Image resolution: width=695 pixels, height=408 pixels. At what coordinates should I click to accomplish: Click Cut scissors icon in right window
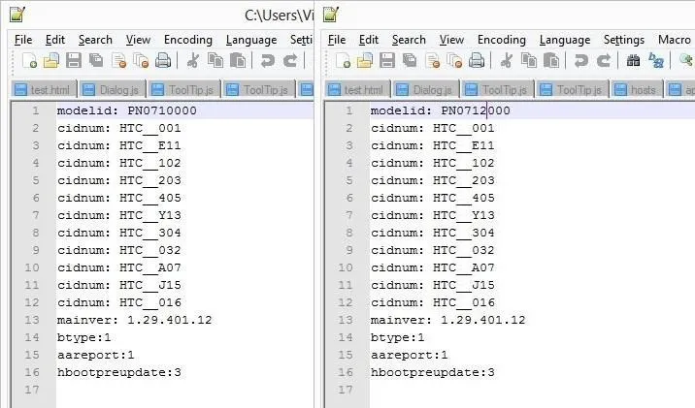[506, 60]
